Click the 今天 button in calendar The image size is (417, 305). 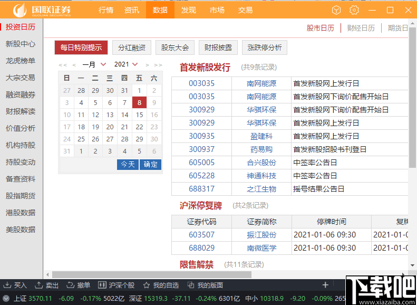pyautogui.click(x=128, y=165)
